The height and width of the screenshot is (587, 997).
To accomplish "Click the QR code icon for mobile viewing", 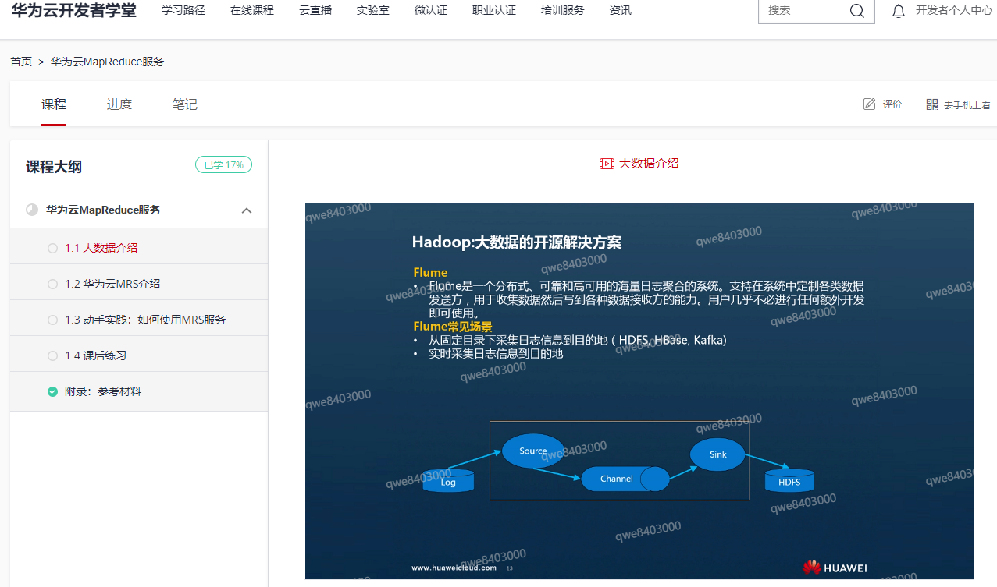I will point(931,104).
